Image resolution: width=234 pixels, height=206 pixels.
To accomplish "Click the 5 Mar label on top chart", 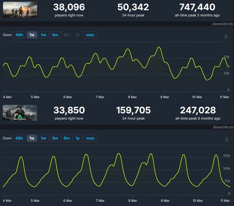I will coord(35,97).
